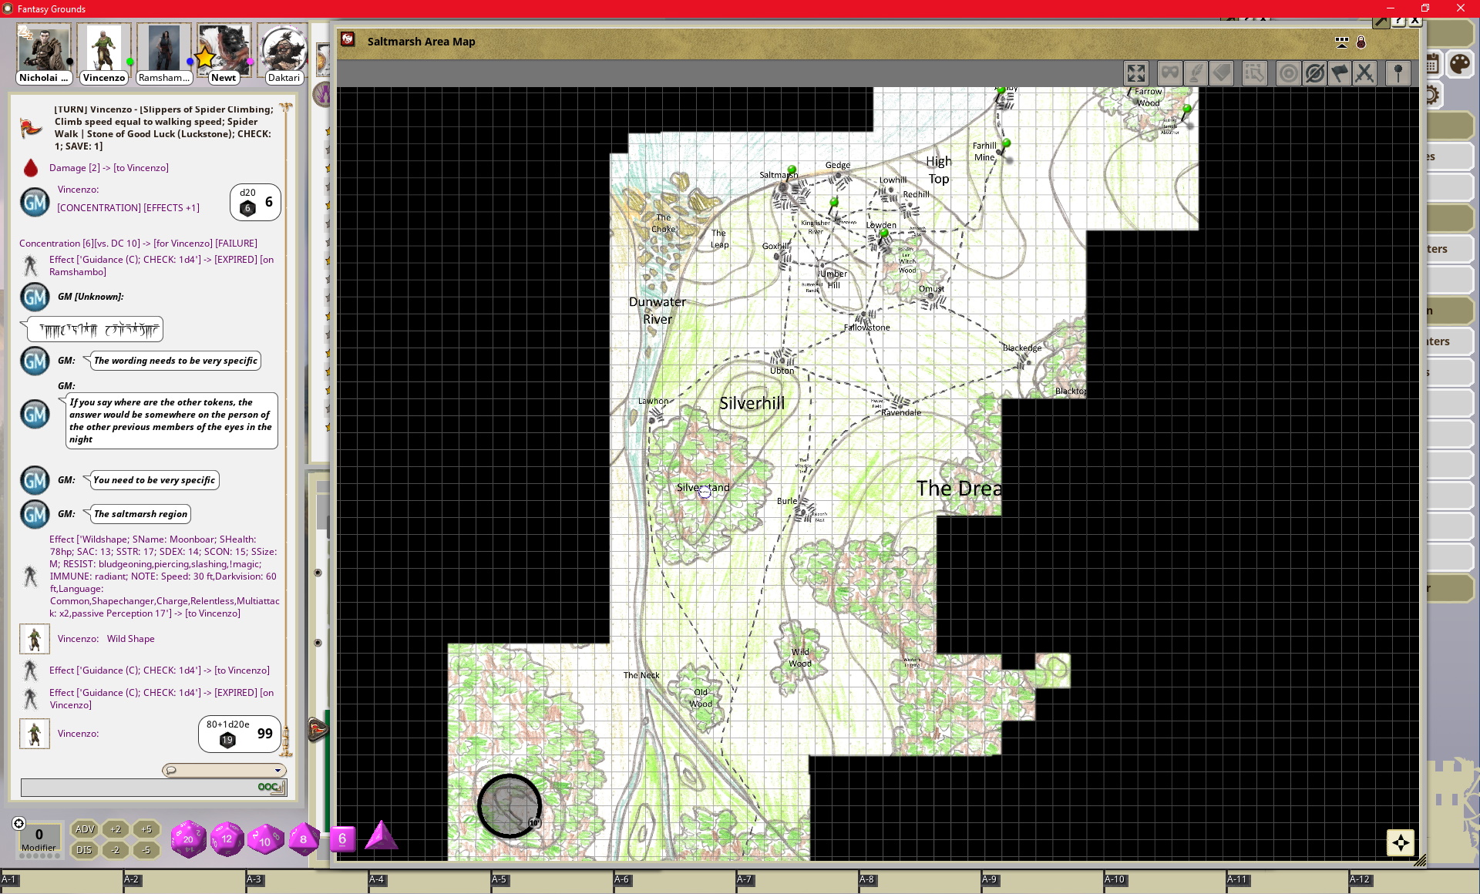Click the Farhill Mine green pin
1480x894 pixels.
pyautogui.click(x=1006, y=143)
